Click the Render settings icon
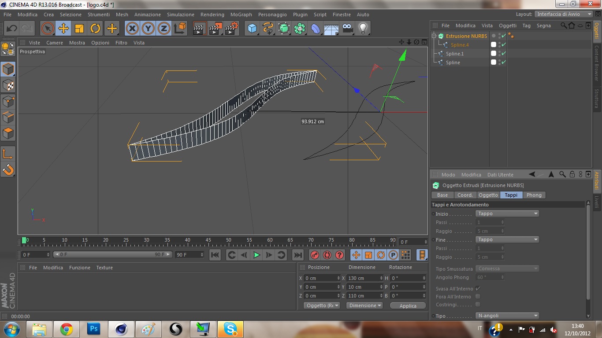This screenshot has width=602, height=338. pyautogui.click(x=231, y=29)
